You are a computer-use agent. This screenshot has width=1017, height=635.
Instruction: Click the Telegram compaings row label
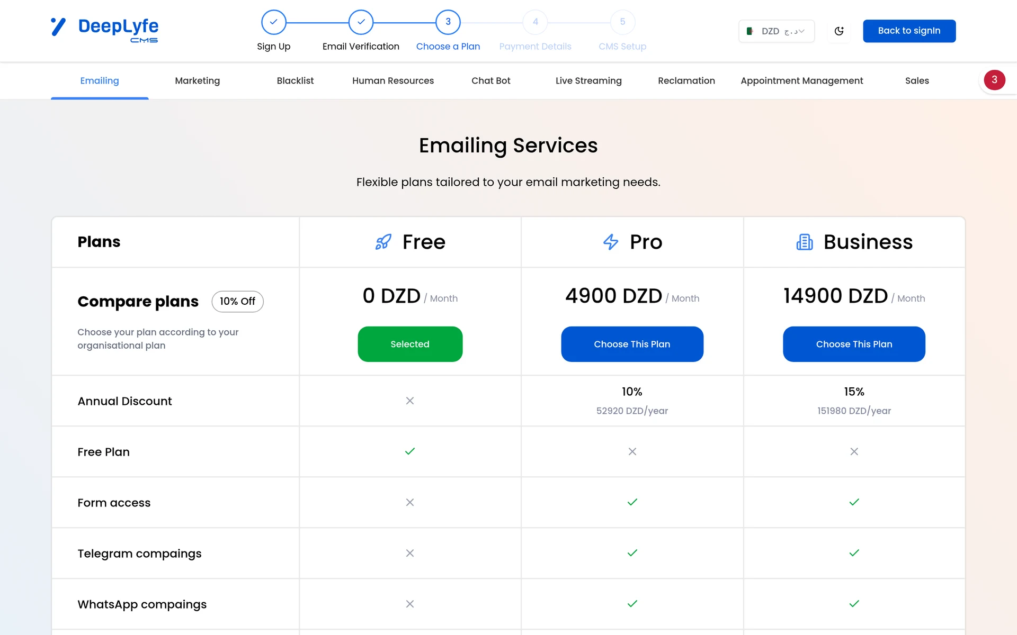[139, 554]
